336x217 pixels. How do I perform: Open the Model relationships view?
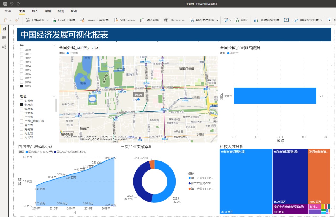[x=4, y=47]
